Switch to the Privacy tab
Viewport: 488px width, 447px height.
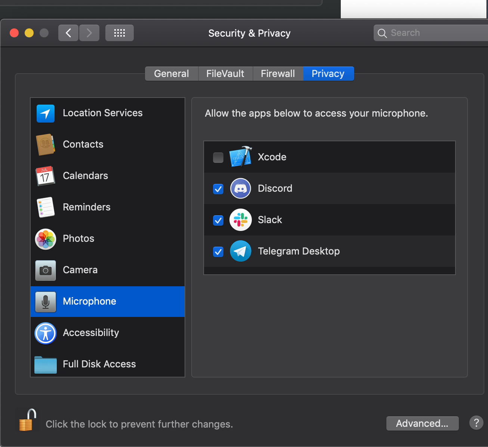(x=328, y=73)
